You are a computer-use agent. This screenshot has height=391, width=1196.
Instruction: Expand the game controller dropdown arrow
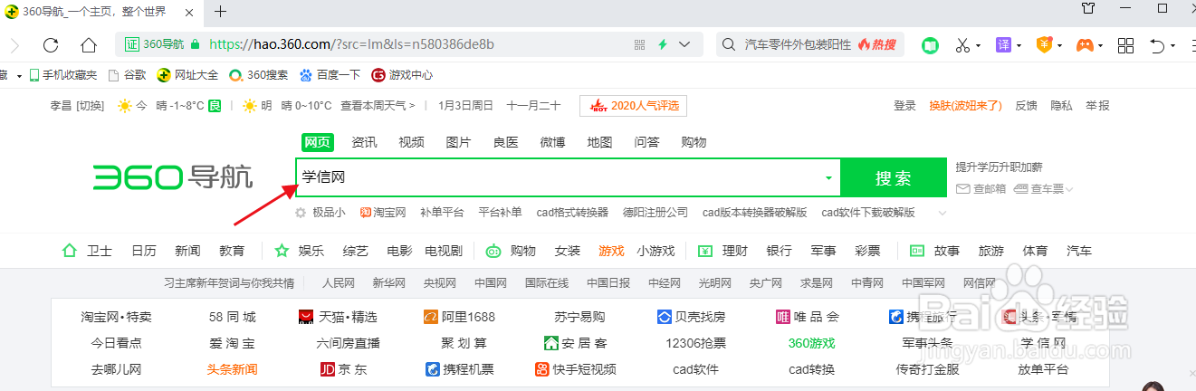click(1102, 45)
